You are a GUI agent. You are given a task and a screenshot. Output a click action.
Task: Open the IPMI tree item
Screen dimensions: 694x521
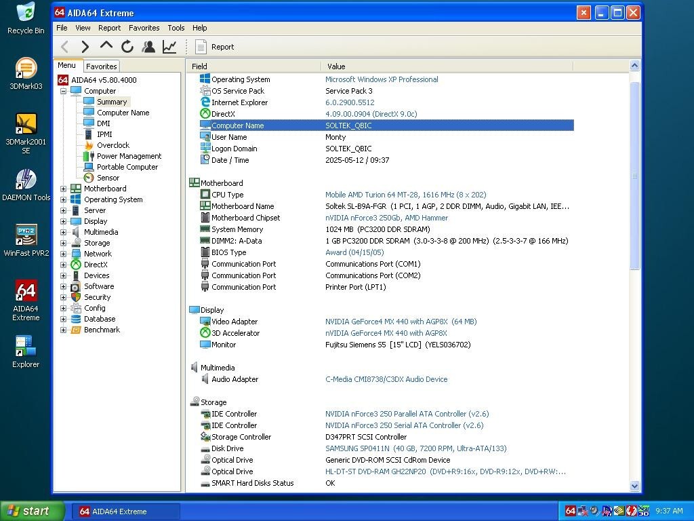[104, 134]
